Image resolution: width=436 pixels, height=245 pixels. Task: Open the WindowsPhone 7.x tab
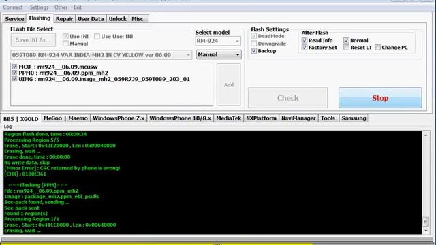(x=119, y=118)
